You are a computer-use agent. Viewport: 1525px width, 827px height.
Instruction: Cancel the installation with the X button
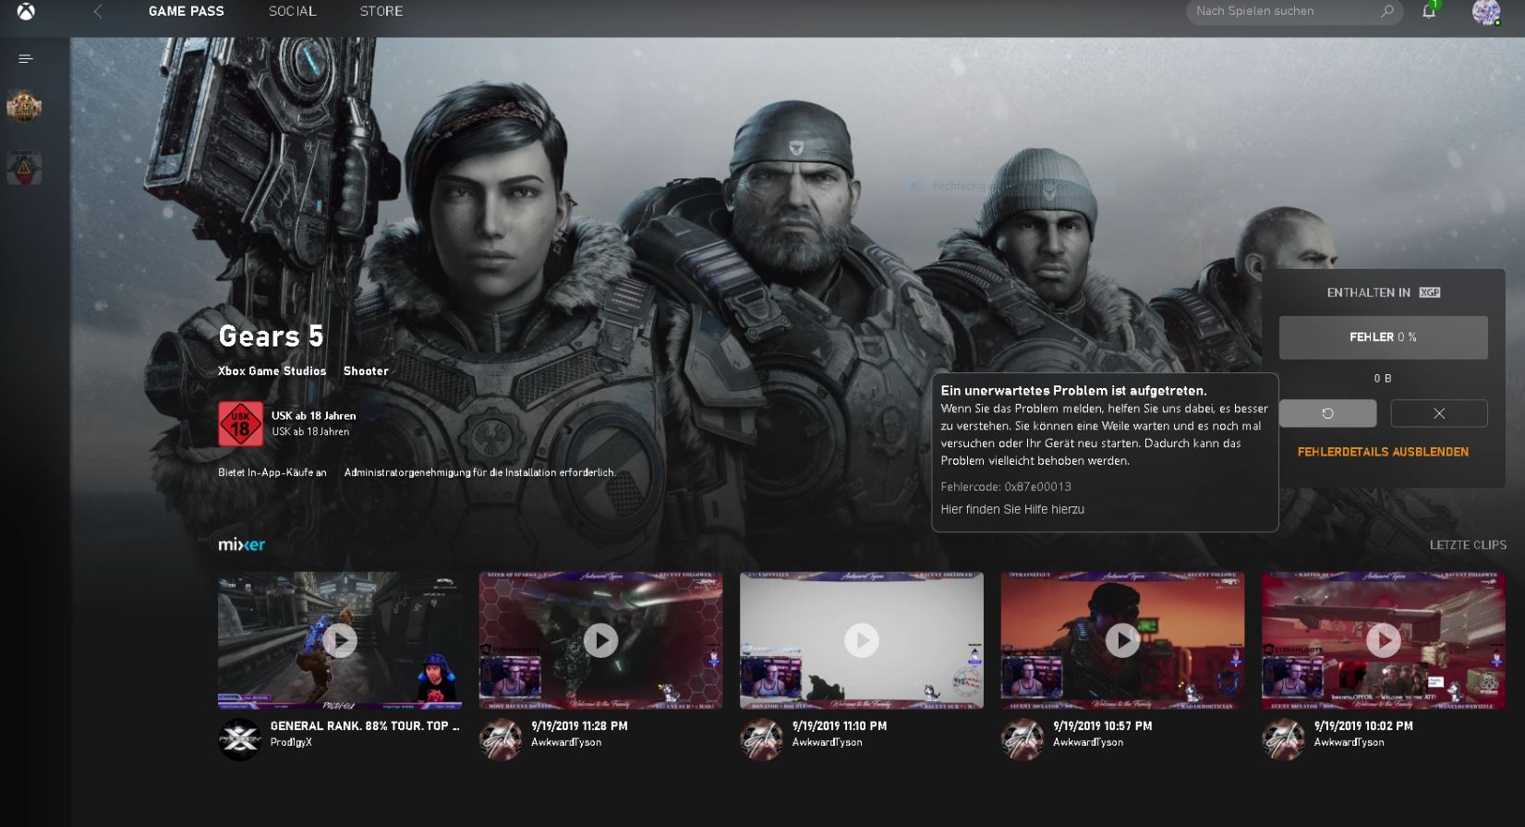(1438, 413)
